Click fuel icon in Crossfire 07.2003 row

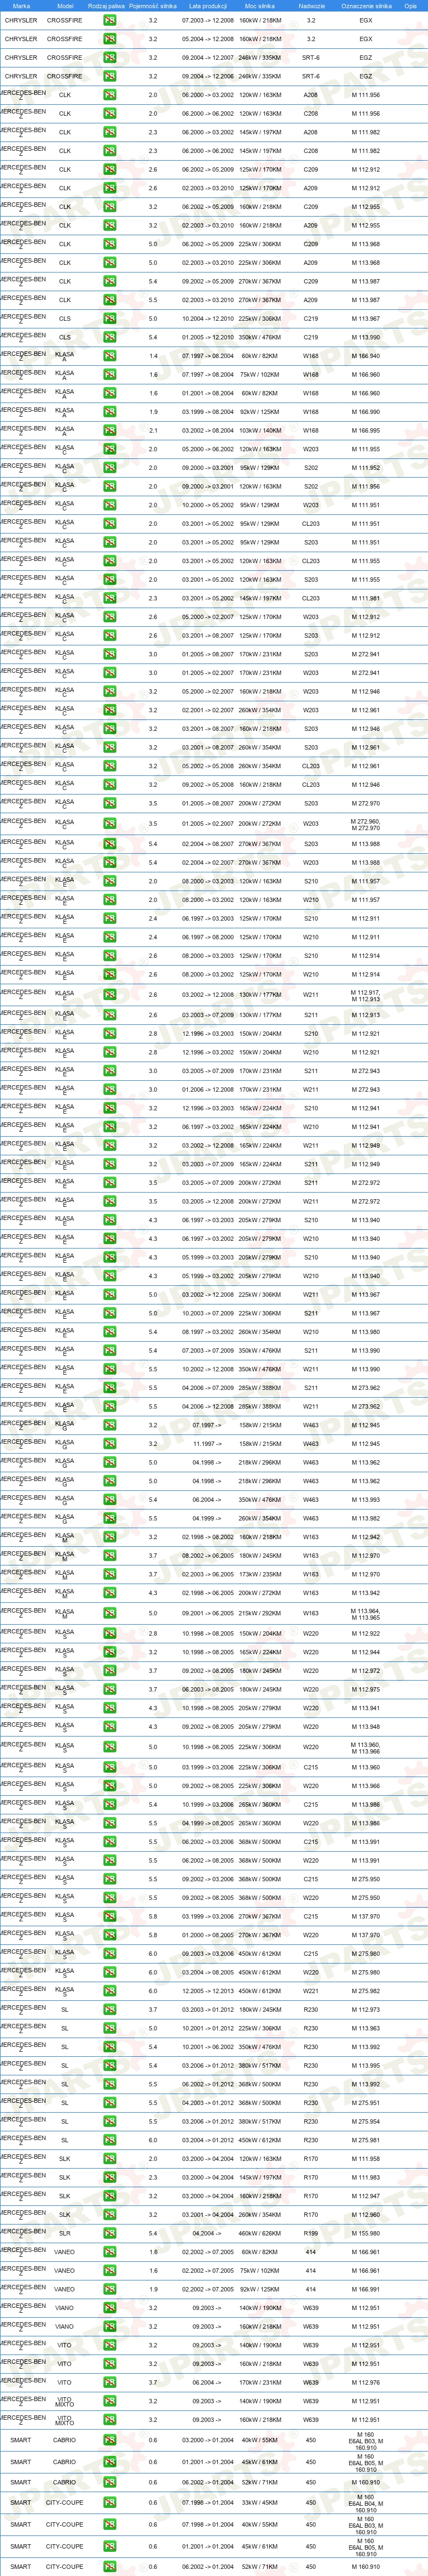(x=110, y=20)
